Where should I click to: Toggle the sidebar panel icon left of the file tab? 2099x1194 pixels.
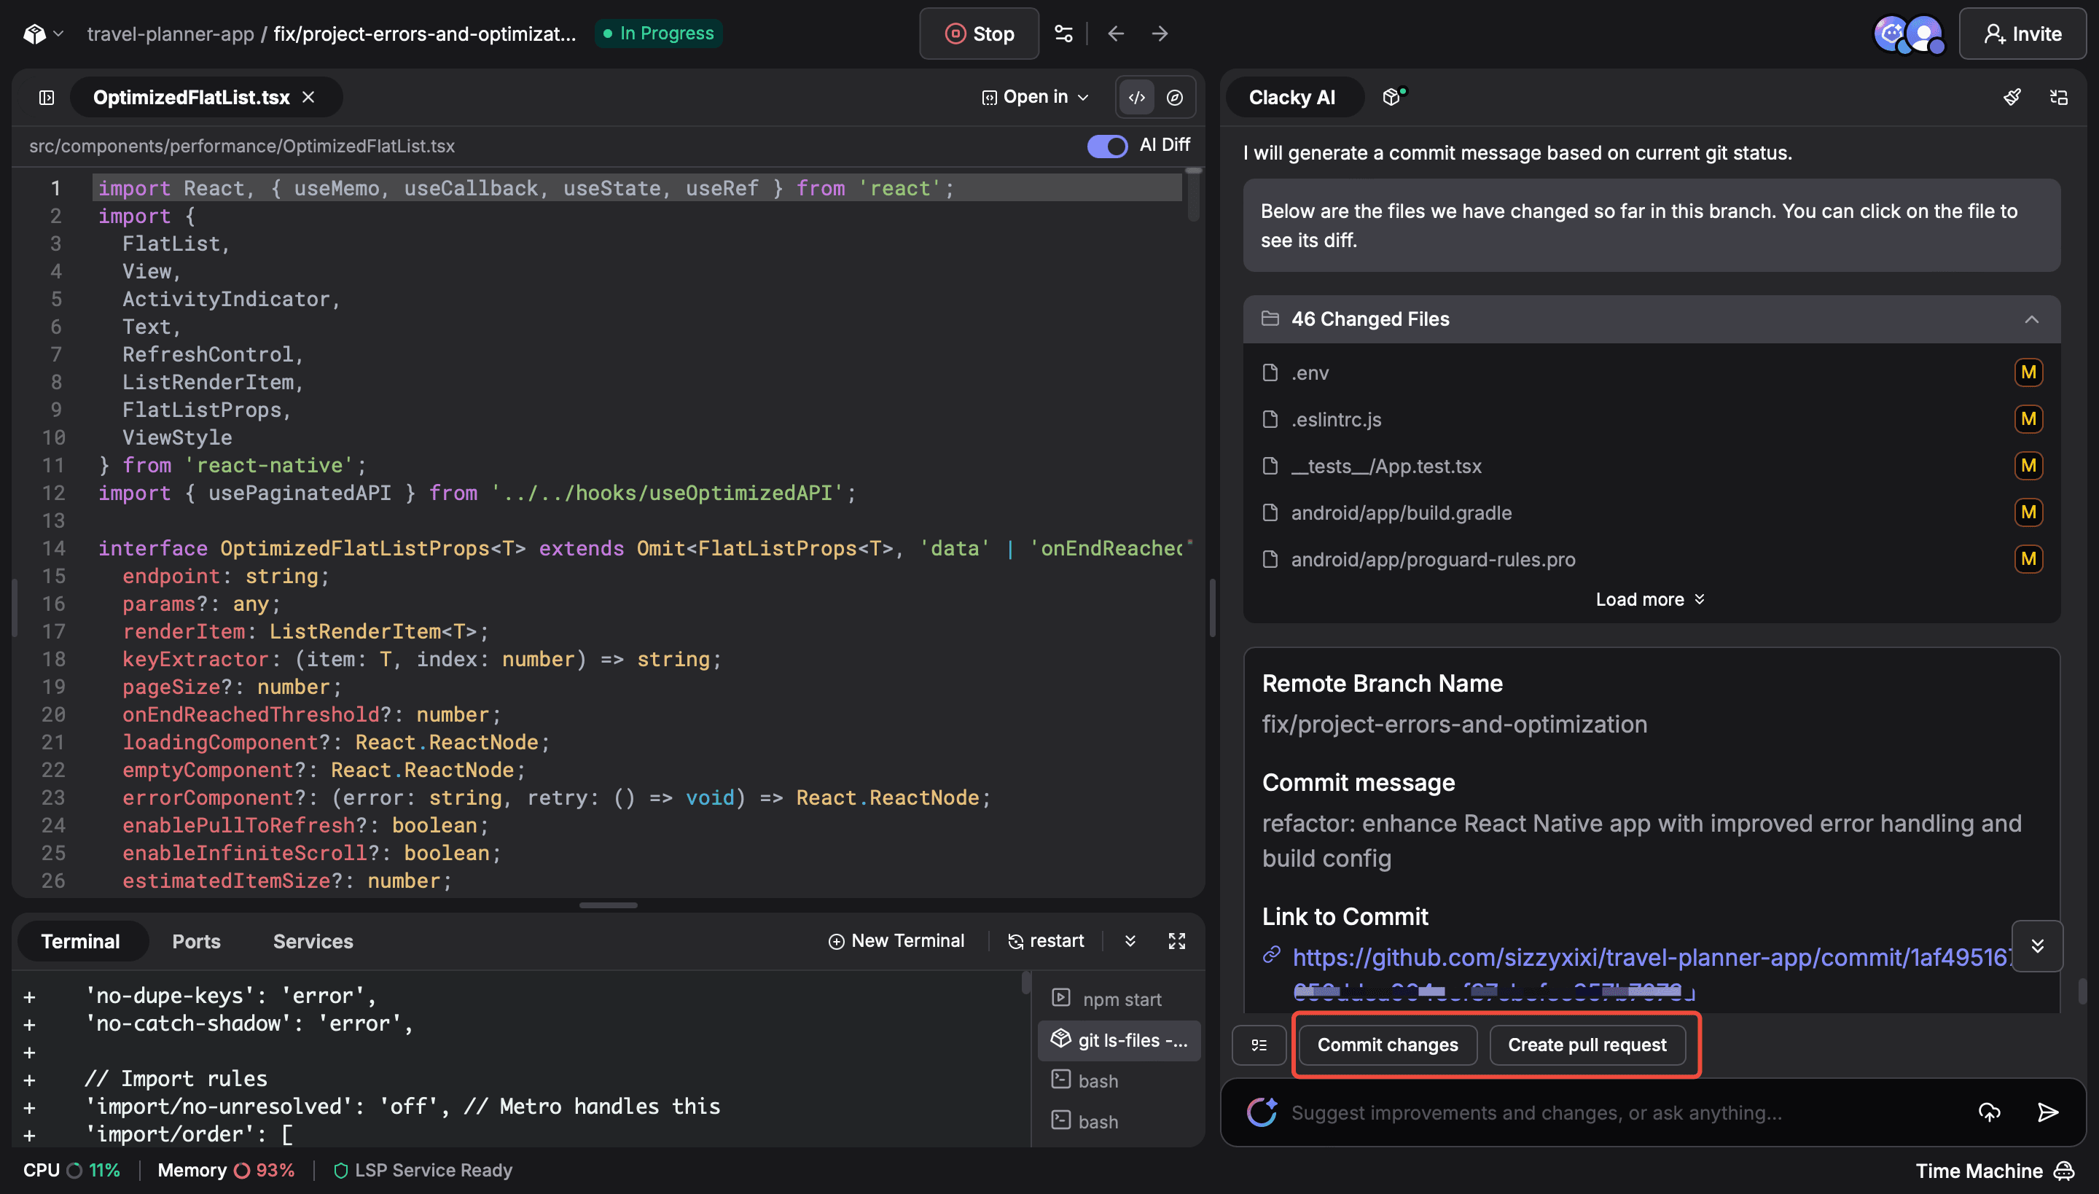[x=47, y=98]
